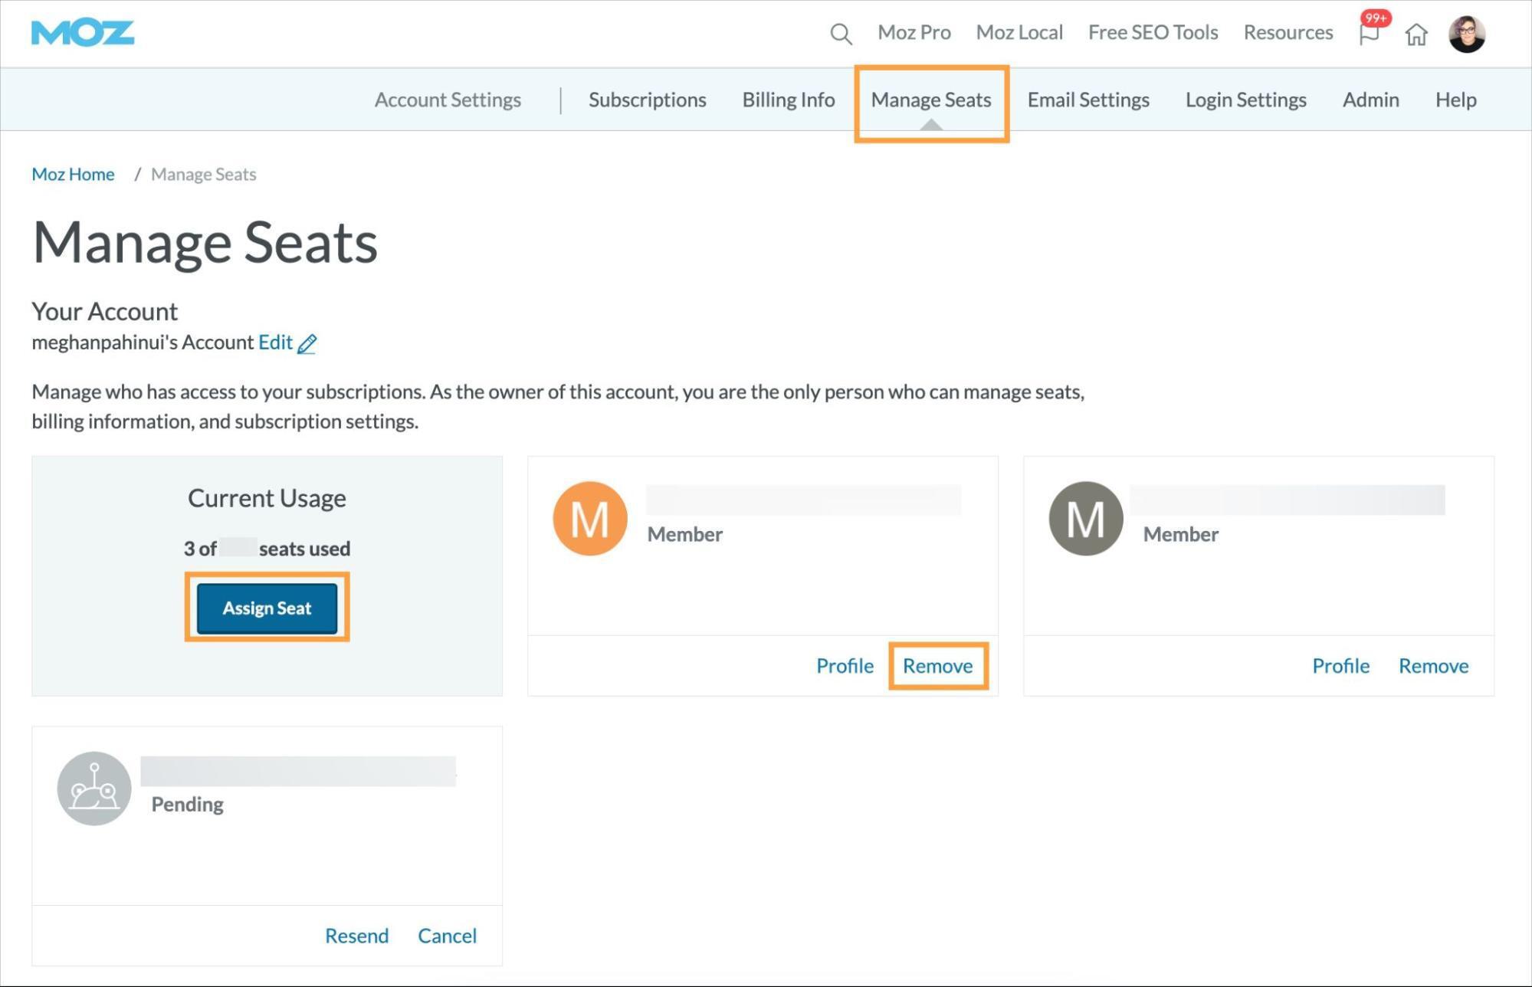Open the Moz Pro menu
Image resolution: width=1532 pixels, height=987 pixels.
point(914,32)
